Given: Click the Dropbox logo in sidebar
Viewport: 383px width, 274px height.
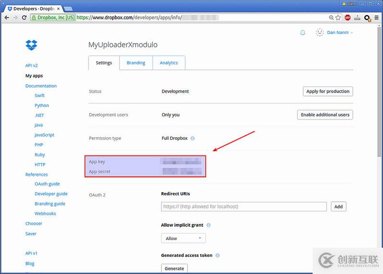Looking at the screenshot, I should click(x=31, y=45).
